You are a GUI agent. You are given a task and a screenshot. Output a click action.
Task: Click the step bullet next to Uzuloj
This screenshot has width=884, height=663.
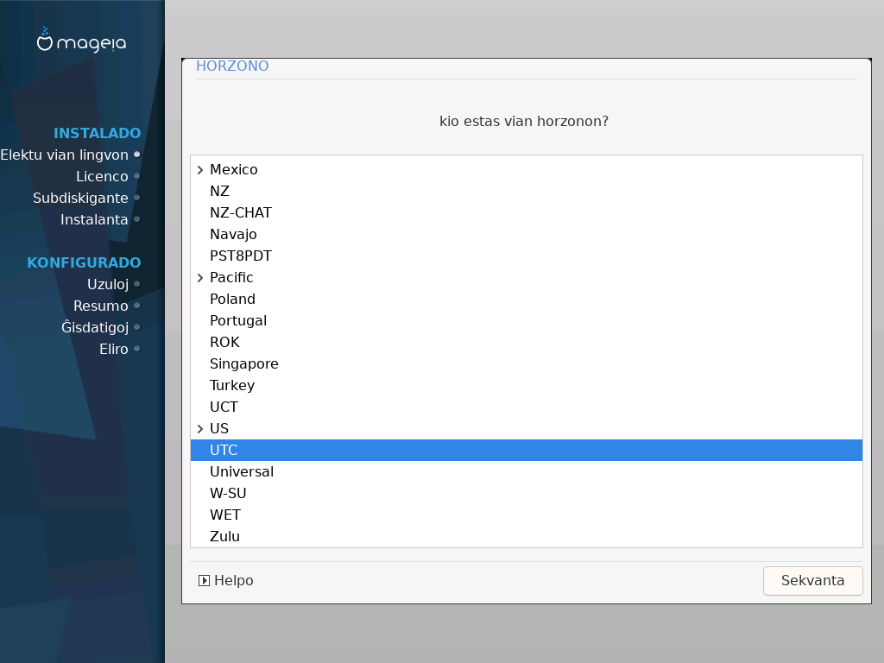click(x=137, y=284)
